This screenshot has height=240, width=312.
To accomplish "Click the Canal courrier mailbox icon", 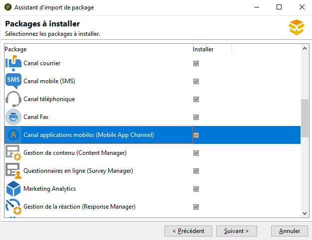I will point(13,63).
